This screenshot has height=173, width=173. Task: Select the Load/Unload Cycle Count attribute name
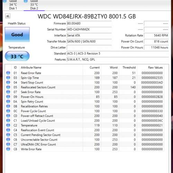coord(38,121)
